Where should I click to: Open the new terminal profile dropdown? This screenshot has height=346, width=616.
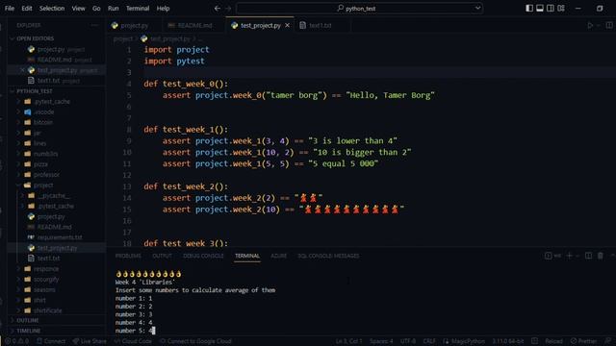pos(577,256)
